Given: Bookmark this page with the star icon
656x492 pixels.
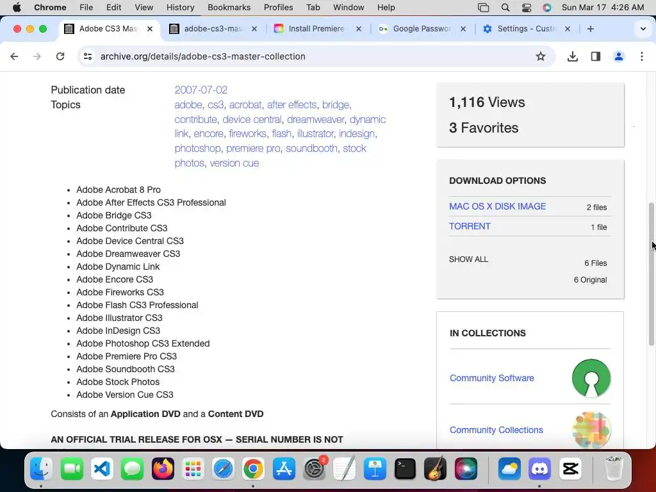Looking at the screenshot, I should [541, 56].
